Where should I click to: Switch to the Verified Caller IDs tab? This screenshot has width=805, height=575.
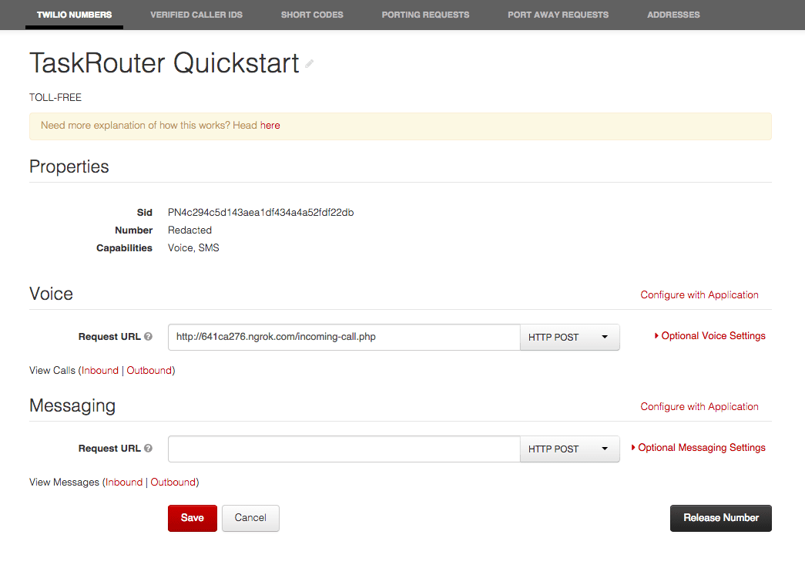[196, 15]
